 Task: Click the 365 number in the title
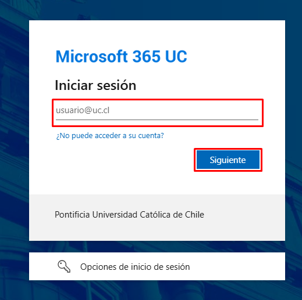[x=147, y=56]
